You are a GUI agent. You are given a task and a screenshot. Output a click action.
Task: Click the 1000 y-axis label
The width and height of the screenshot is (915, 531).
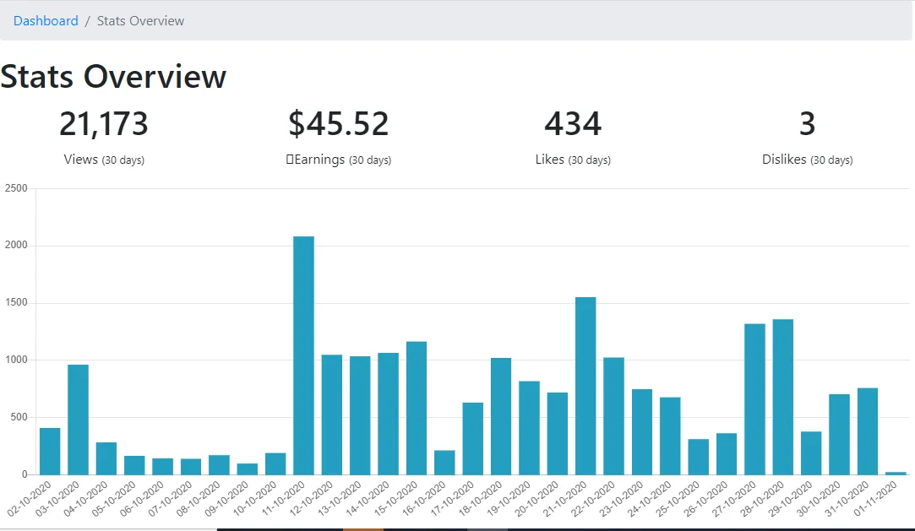coord(16,360)
